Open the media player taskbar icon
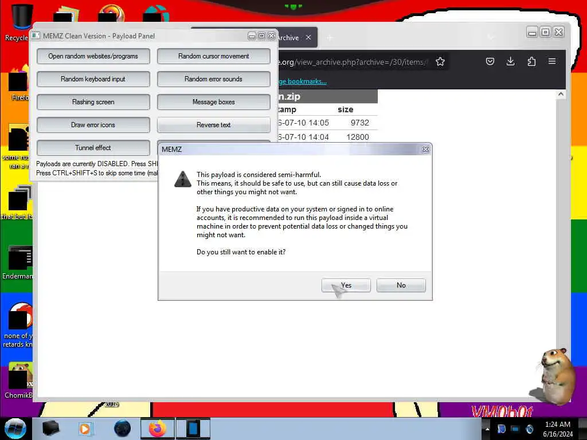587x440 pixels. (x=85, y=429)
